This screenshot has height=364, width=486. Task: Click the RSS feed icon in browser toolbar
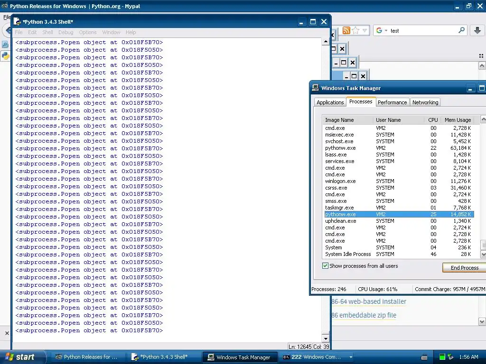pyautogui.click(x=346, y=30)
